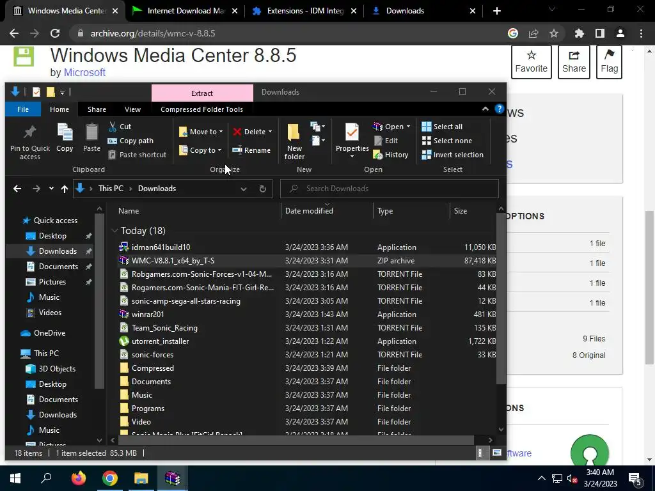Collapse the Today (18) group
The height and width of the screenshot is (491, 655).
[114, 230]
